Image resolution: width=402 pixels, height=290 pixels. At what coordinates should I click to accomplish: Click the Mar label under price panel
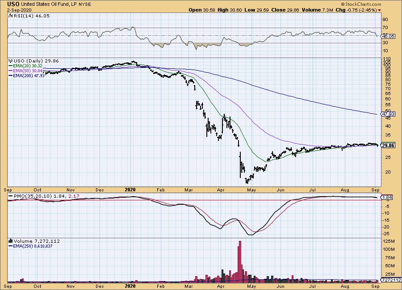(x=188, y=190)
